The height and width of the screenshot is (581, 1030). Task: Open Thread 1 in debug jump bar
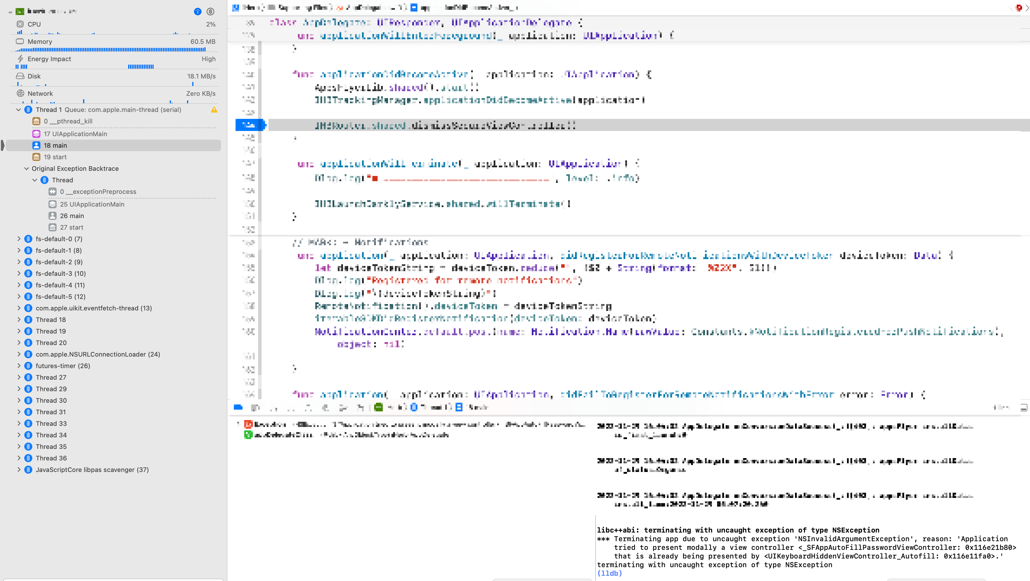432,407
